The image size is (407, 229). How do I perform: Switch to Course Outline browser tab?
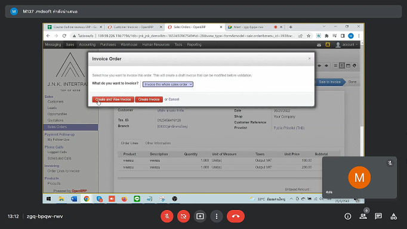pyautogui.click(x=74, y=27)
